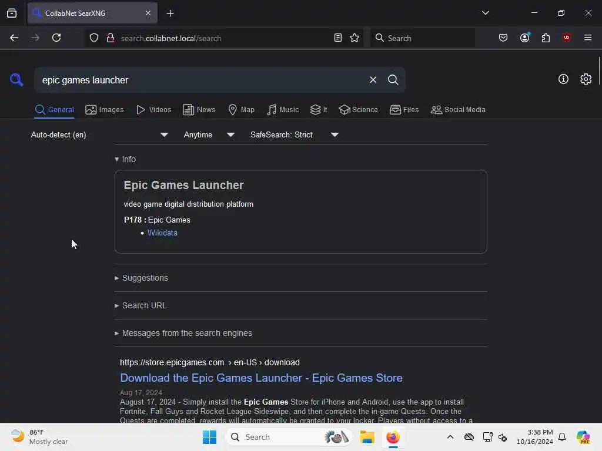Clear the search query with X
This screenshot has width=602, height=451.
[x=373, y=80]
